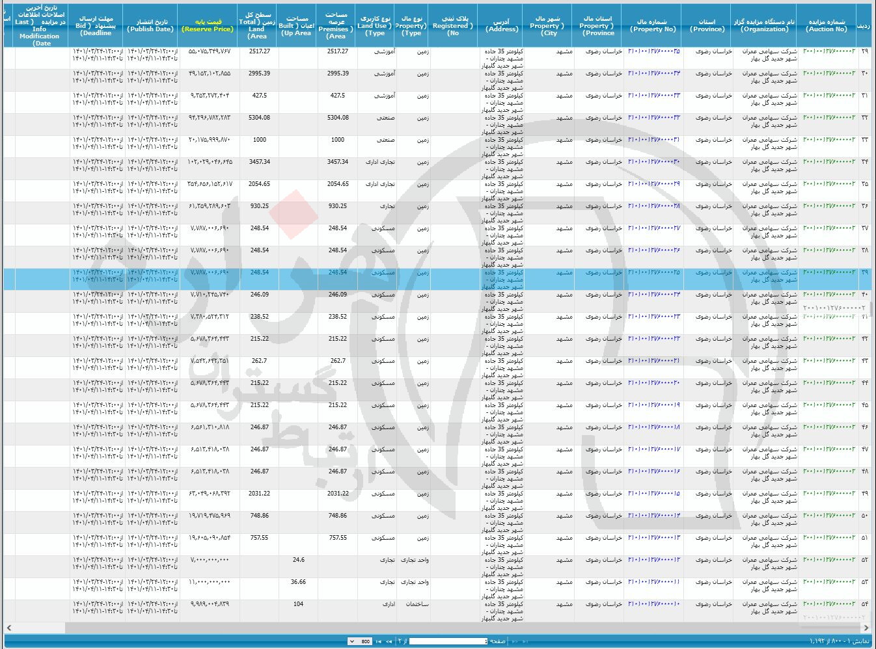The width and height of the screenshot is (876, 649).
Task: Sort by the Publish Date column header
Action: pos(150,25)
